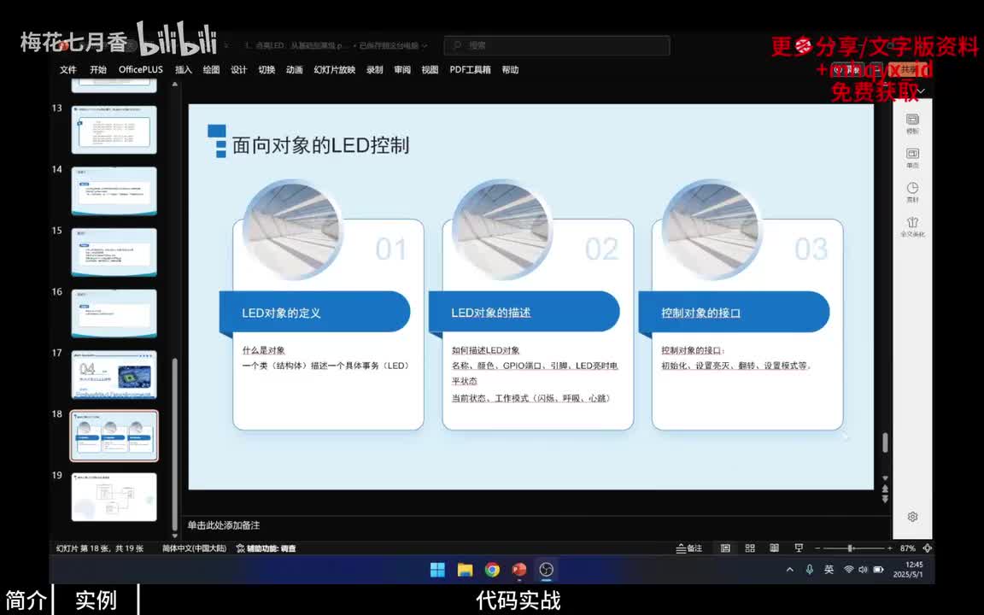The image size is (984, 615).
Task: Open File Explorer from taskbar
Action: click(x=465, y=569)
